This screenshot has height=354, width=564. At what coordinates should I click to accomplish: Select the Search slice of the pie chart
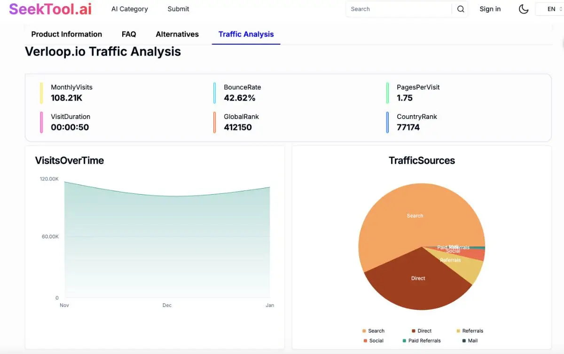[415, 215]
